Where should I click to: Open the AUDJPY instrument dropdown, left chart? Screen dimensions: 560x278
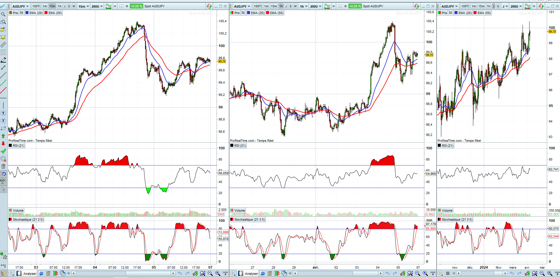pos(21,6)
